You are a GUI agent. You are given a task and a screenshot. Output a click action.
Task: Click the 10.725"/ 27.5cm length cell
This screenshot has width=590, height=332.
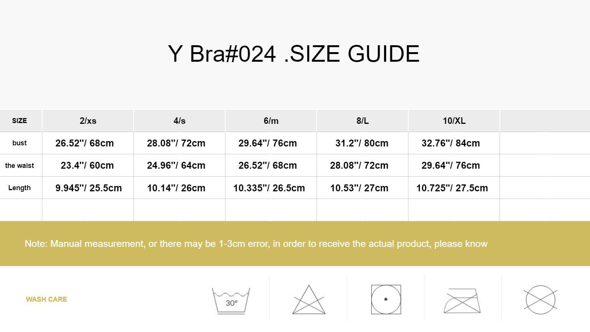pyautogui.click(x=452, y=188)
